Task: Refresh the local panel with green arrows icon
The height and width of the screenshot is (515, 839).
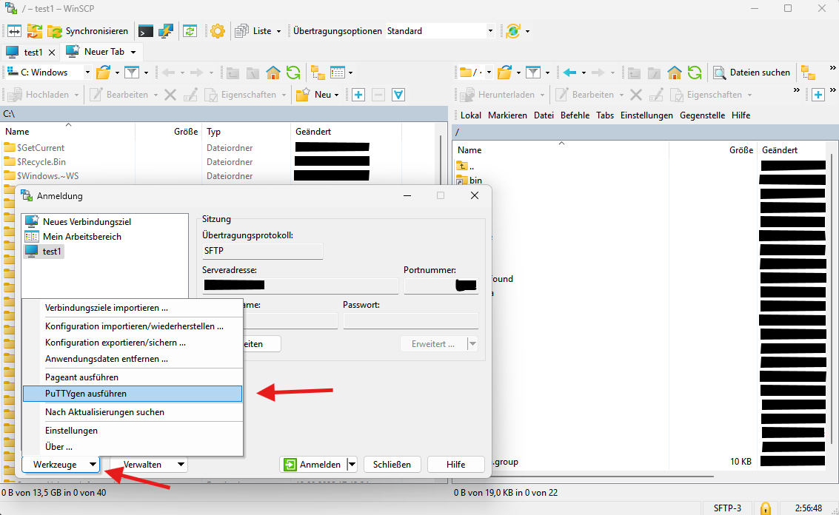Action: click(293, 73)
